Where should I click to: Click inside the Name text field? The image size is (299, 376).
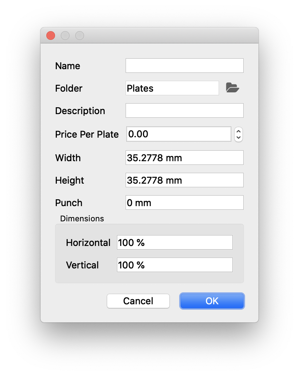coord(184,66)
